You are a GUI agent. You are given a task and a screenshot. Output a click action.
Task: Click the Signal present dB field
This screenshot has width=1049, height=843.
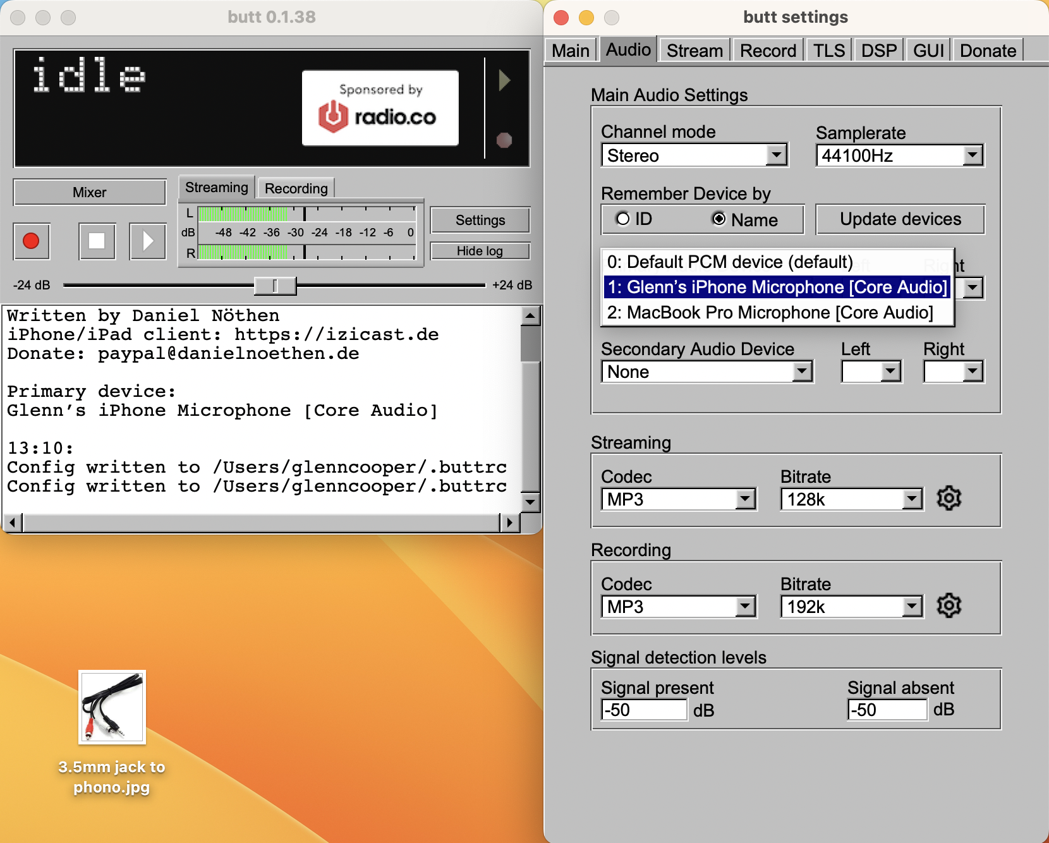click(x=644, y=710)
